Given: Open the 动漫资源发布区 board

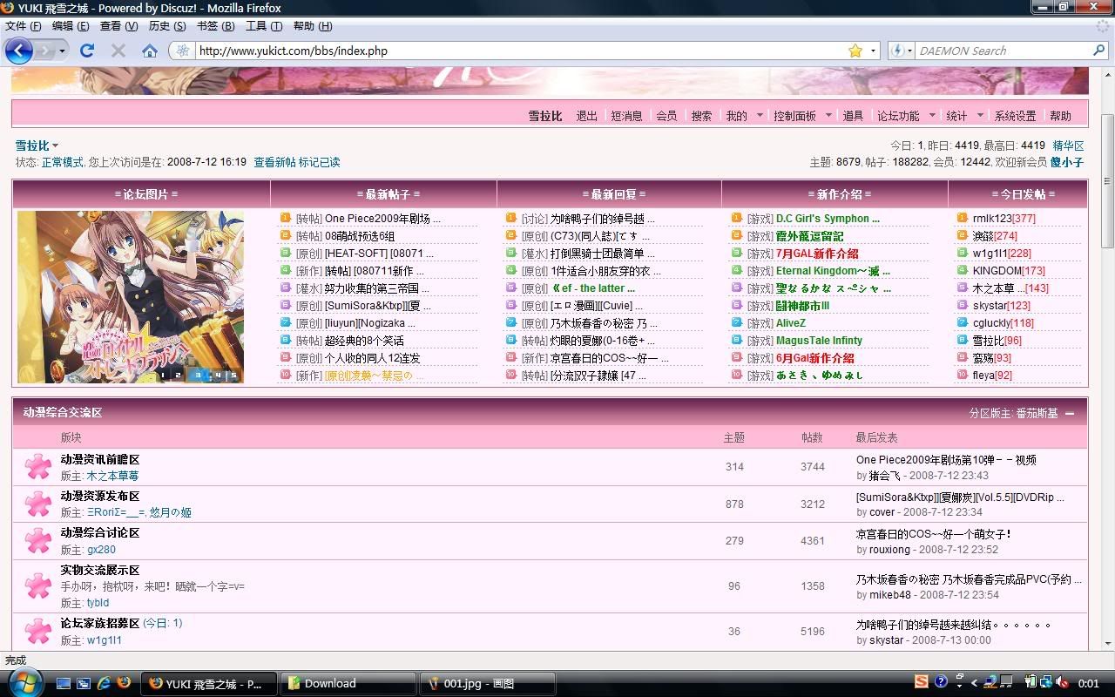Looking at the screenshot, I should click(x=99, y=496).
